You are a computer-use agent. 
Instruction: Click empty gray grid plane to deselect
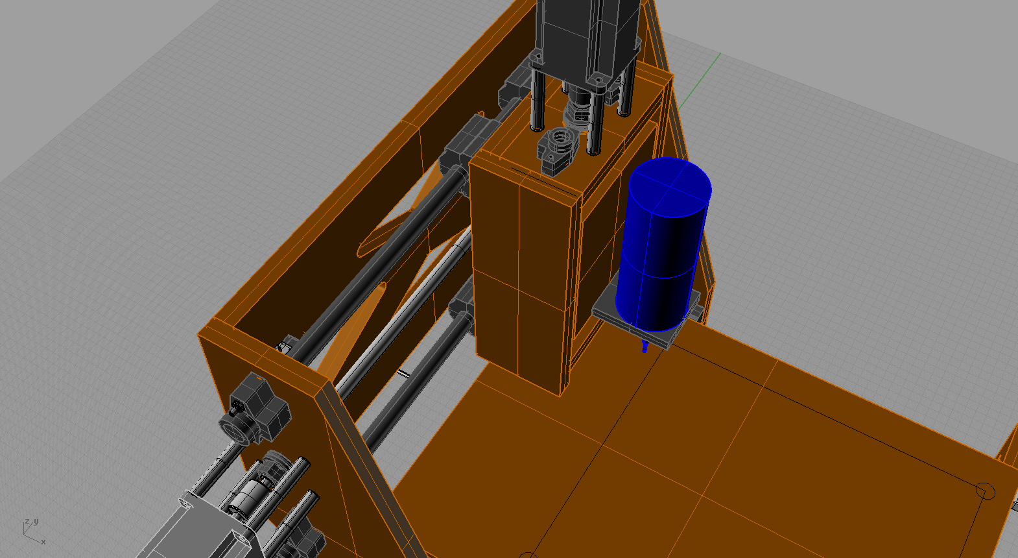coord(130,195)
